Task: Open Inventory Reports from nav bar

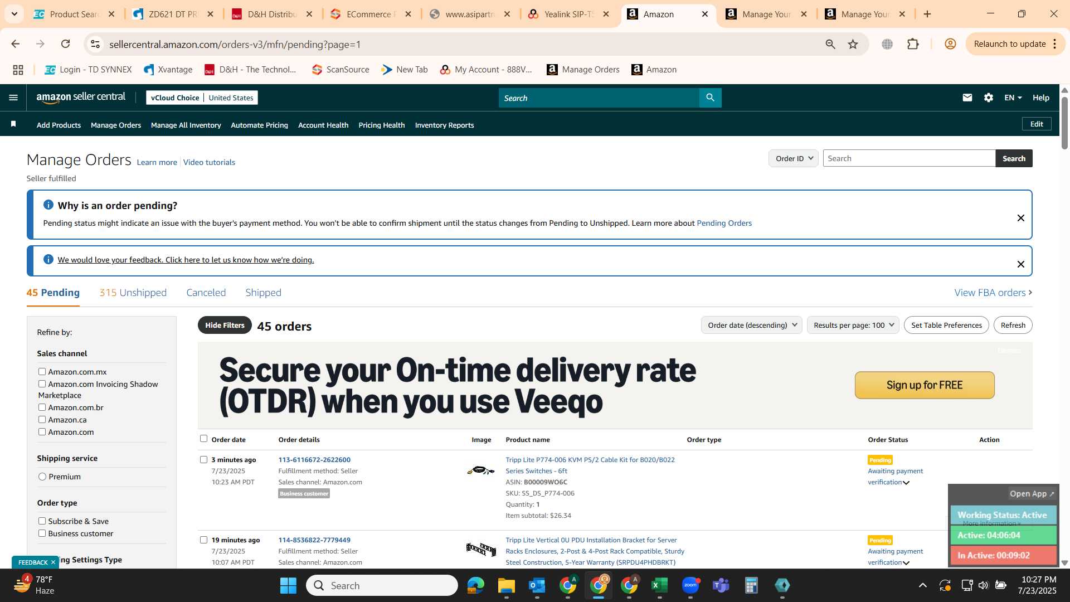Action: coord(444,125)
